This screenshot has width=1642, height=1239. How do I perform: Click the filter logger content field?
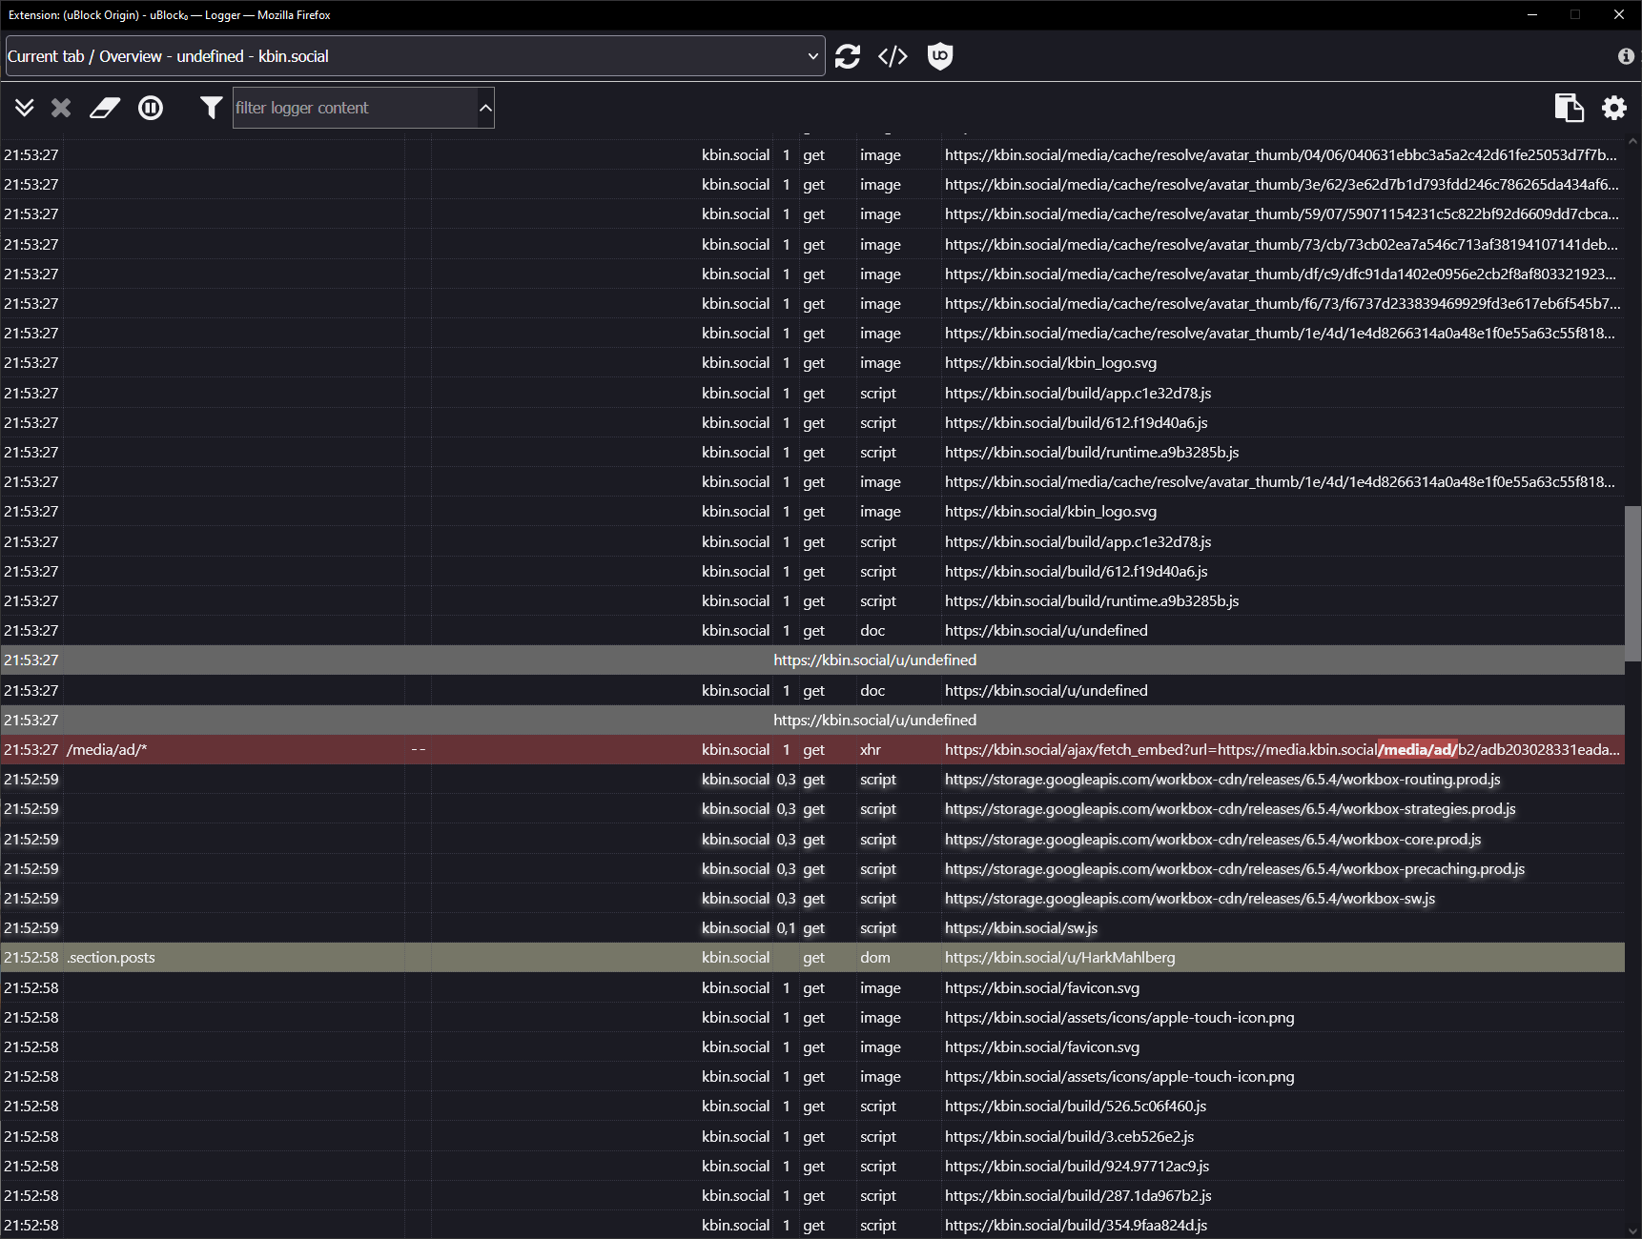[x=353, y=108]
